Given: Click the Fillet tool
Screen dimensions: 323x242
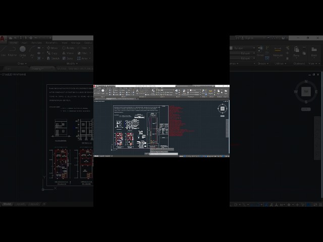Looking at the screenshot, I should (x=82, y=53).
